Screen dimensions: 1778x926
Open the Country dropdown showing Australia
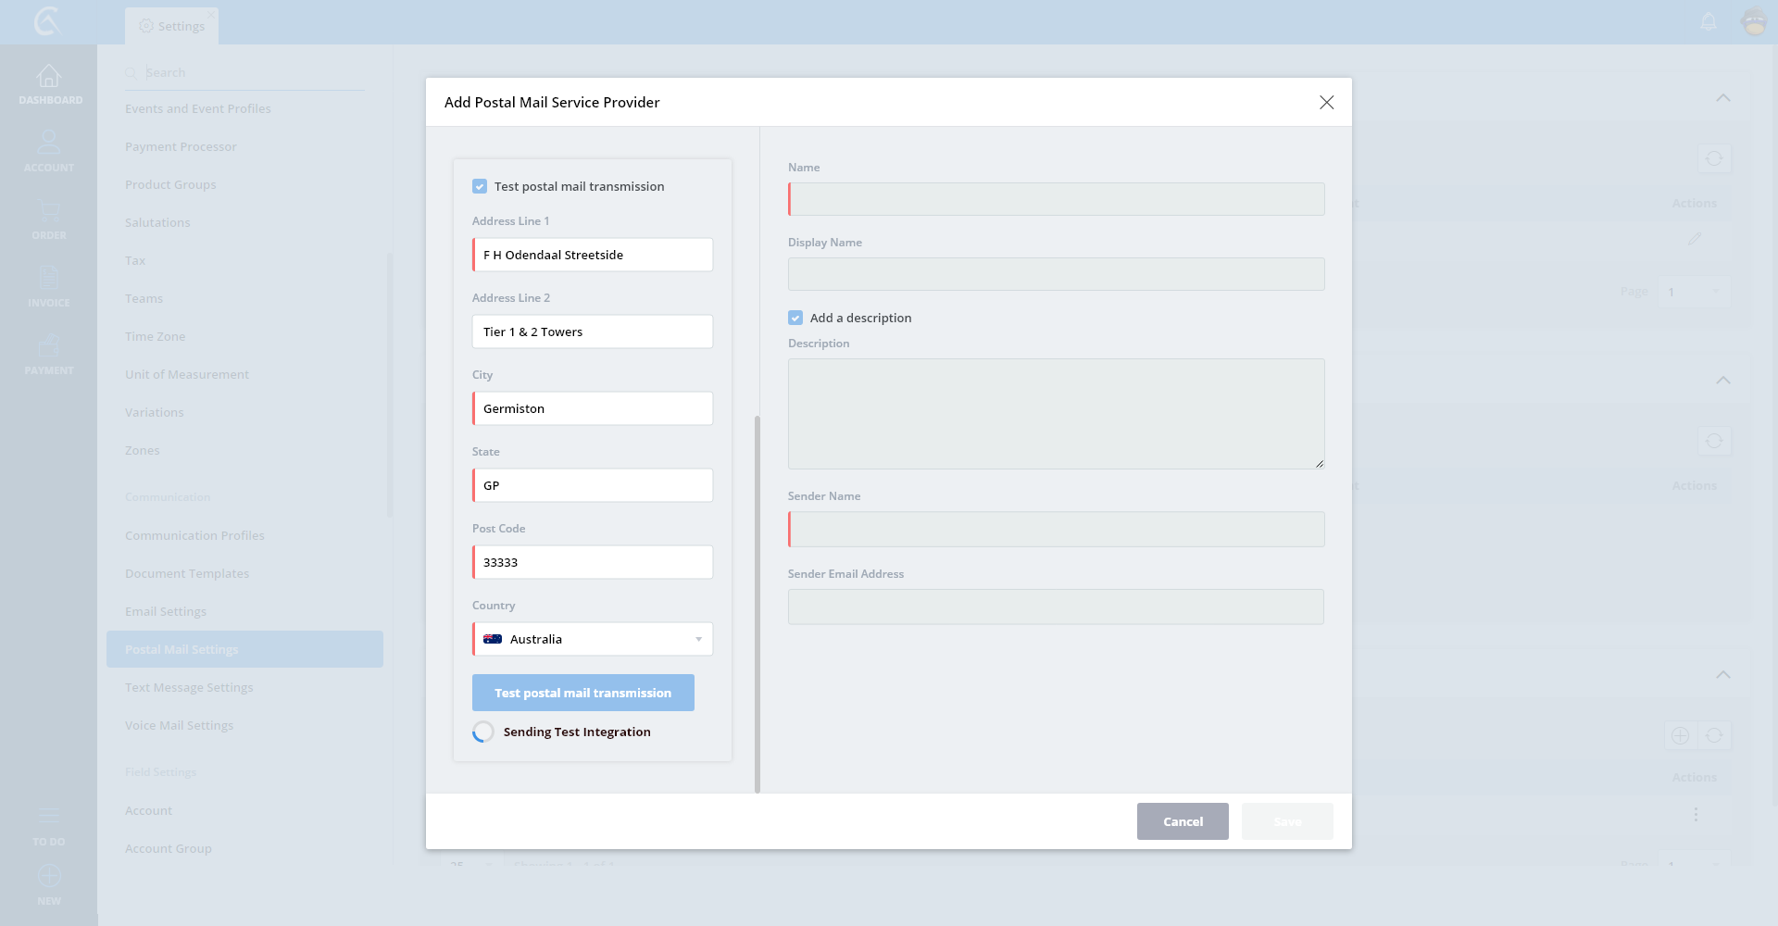[593, 639]
